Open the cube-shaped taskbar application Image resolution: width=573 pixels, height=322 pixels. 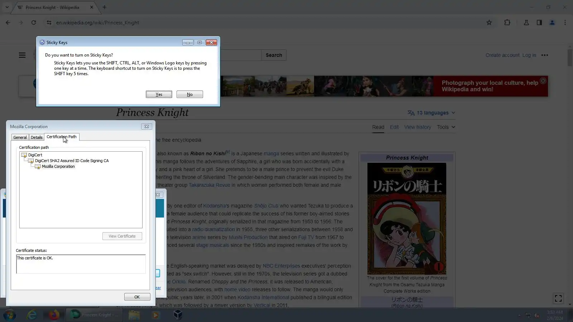pos(178,315)
